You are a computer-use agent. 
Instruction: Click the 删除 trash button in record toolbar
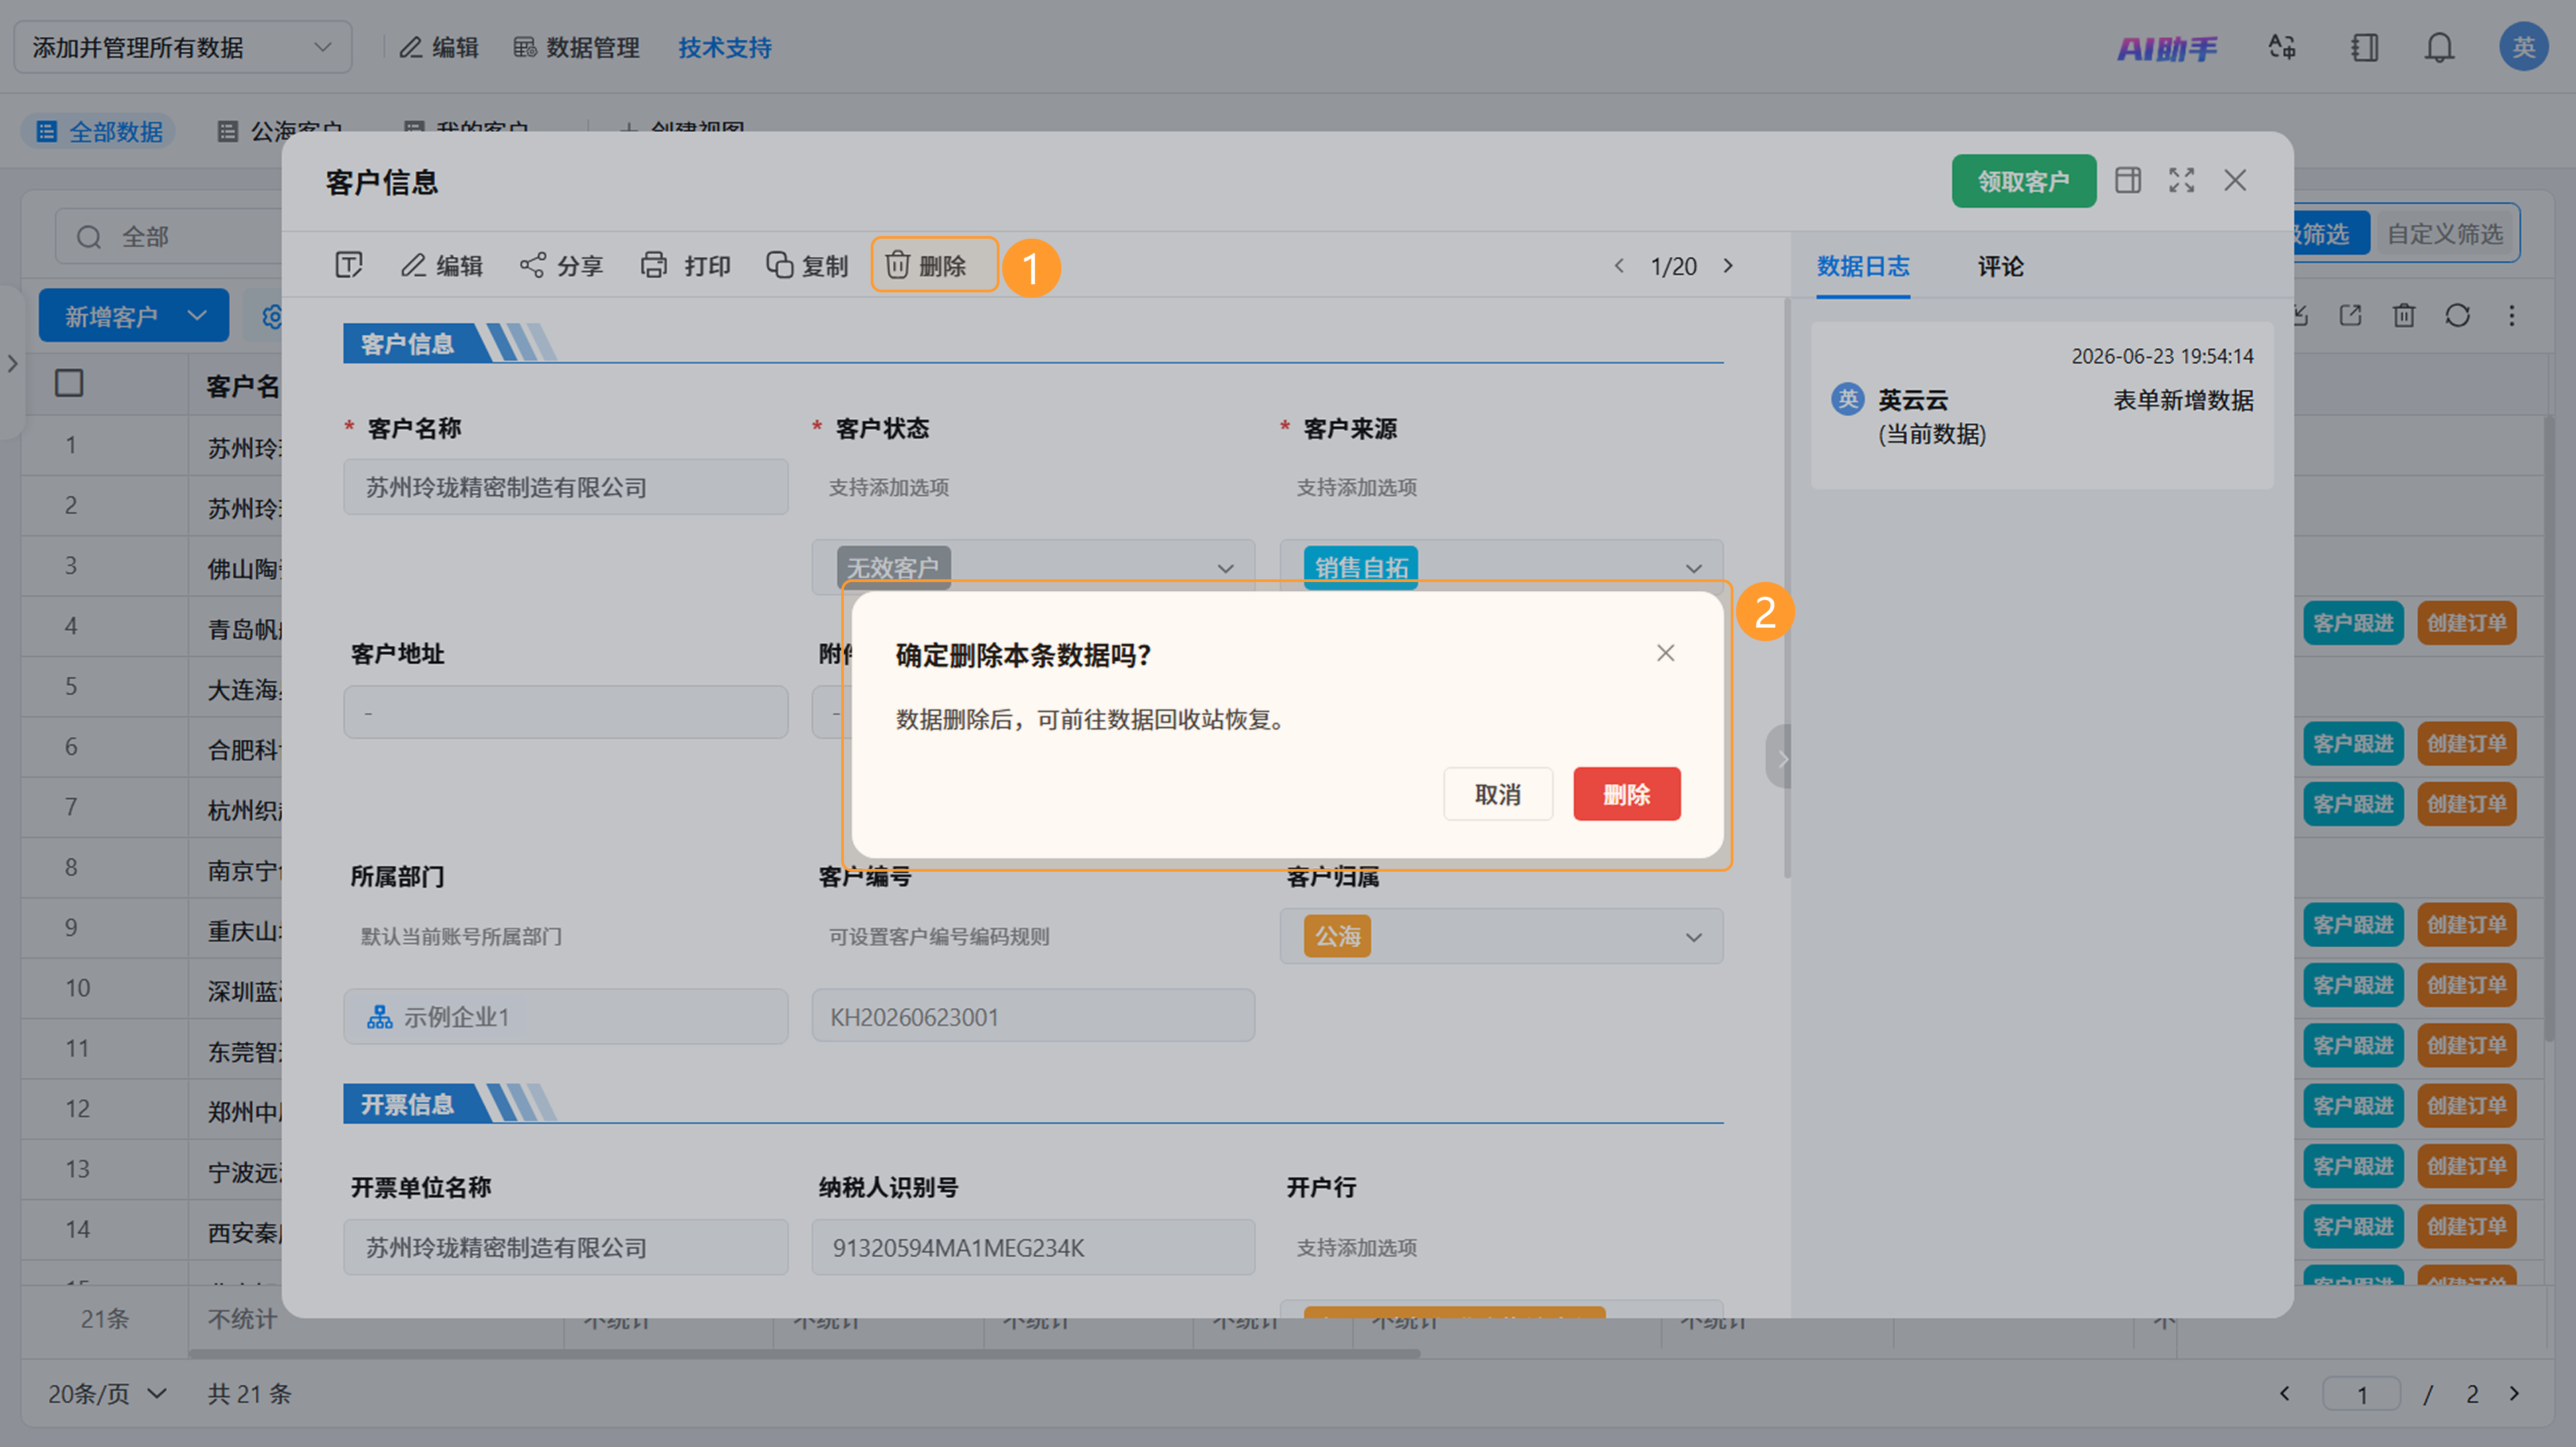[x=934, y=265]
